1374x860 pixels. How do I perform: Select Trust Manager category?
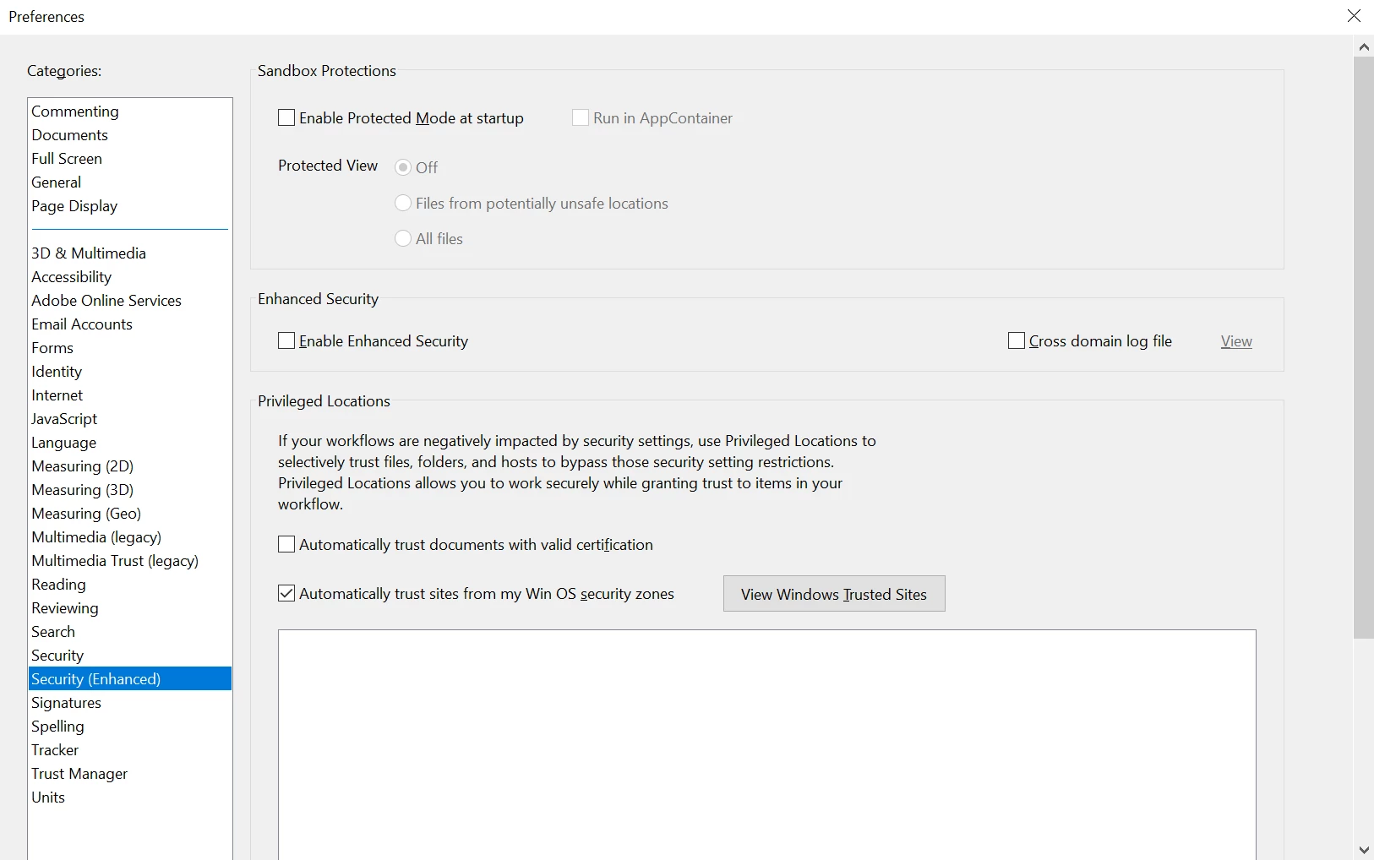(130, 774)
